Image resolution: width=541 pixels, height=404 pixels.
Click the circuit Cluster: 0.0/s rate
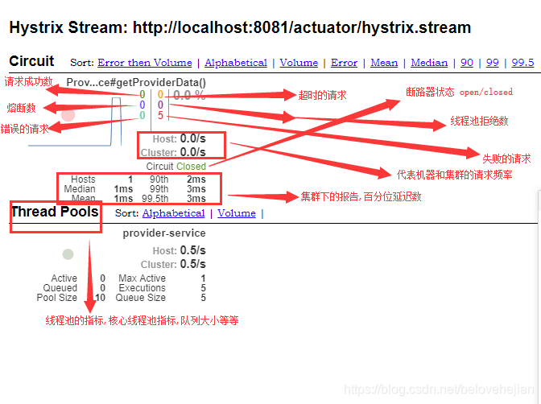(x=173, y=152)
